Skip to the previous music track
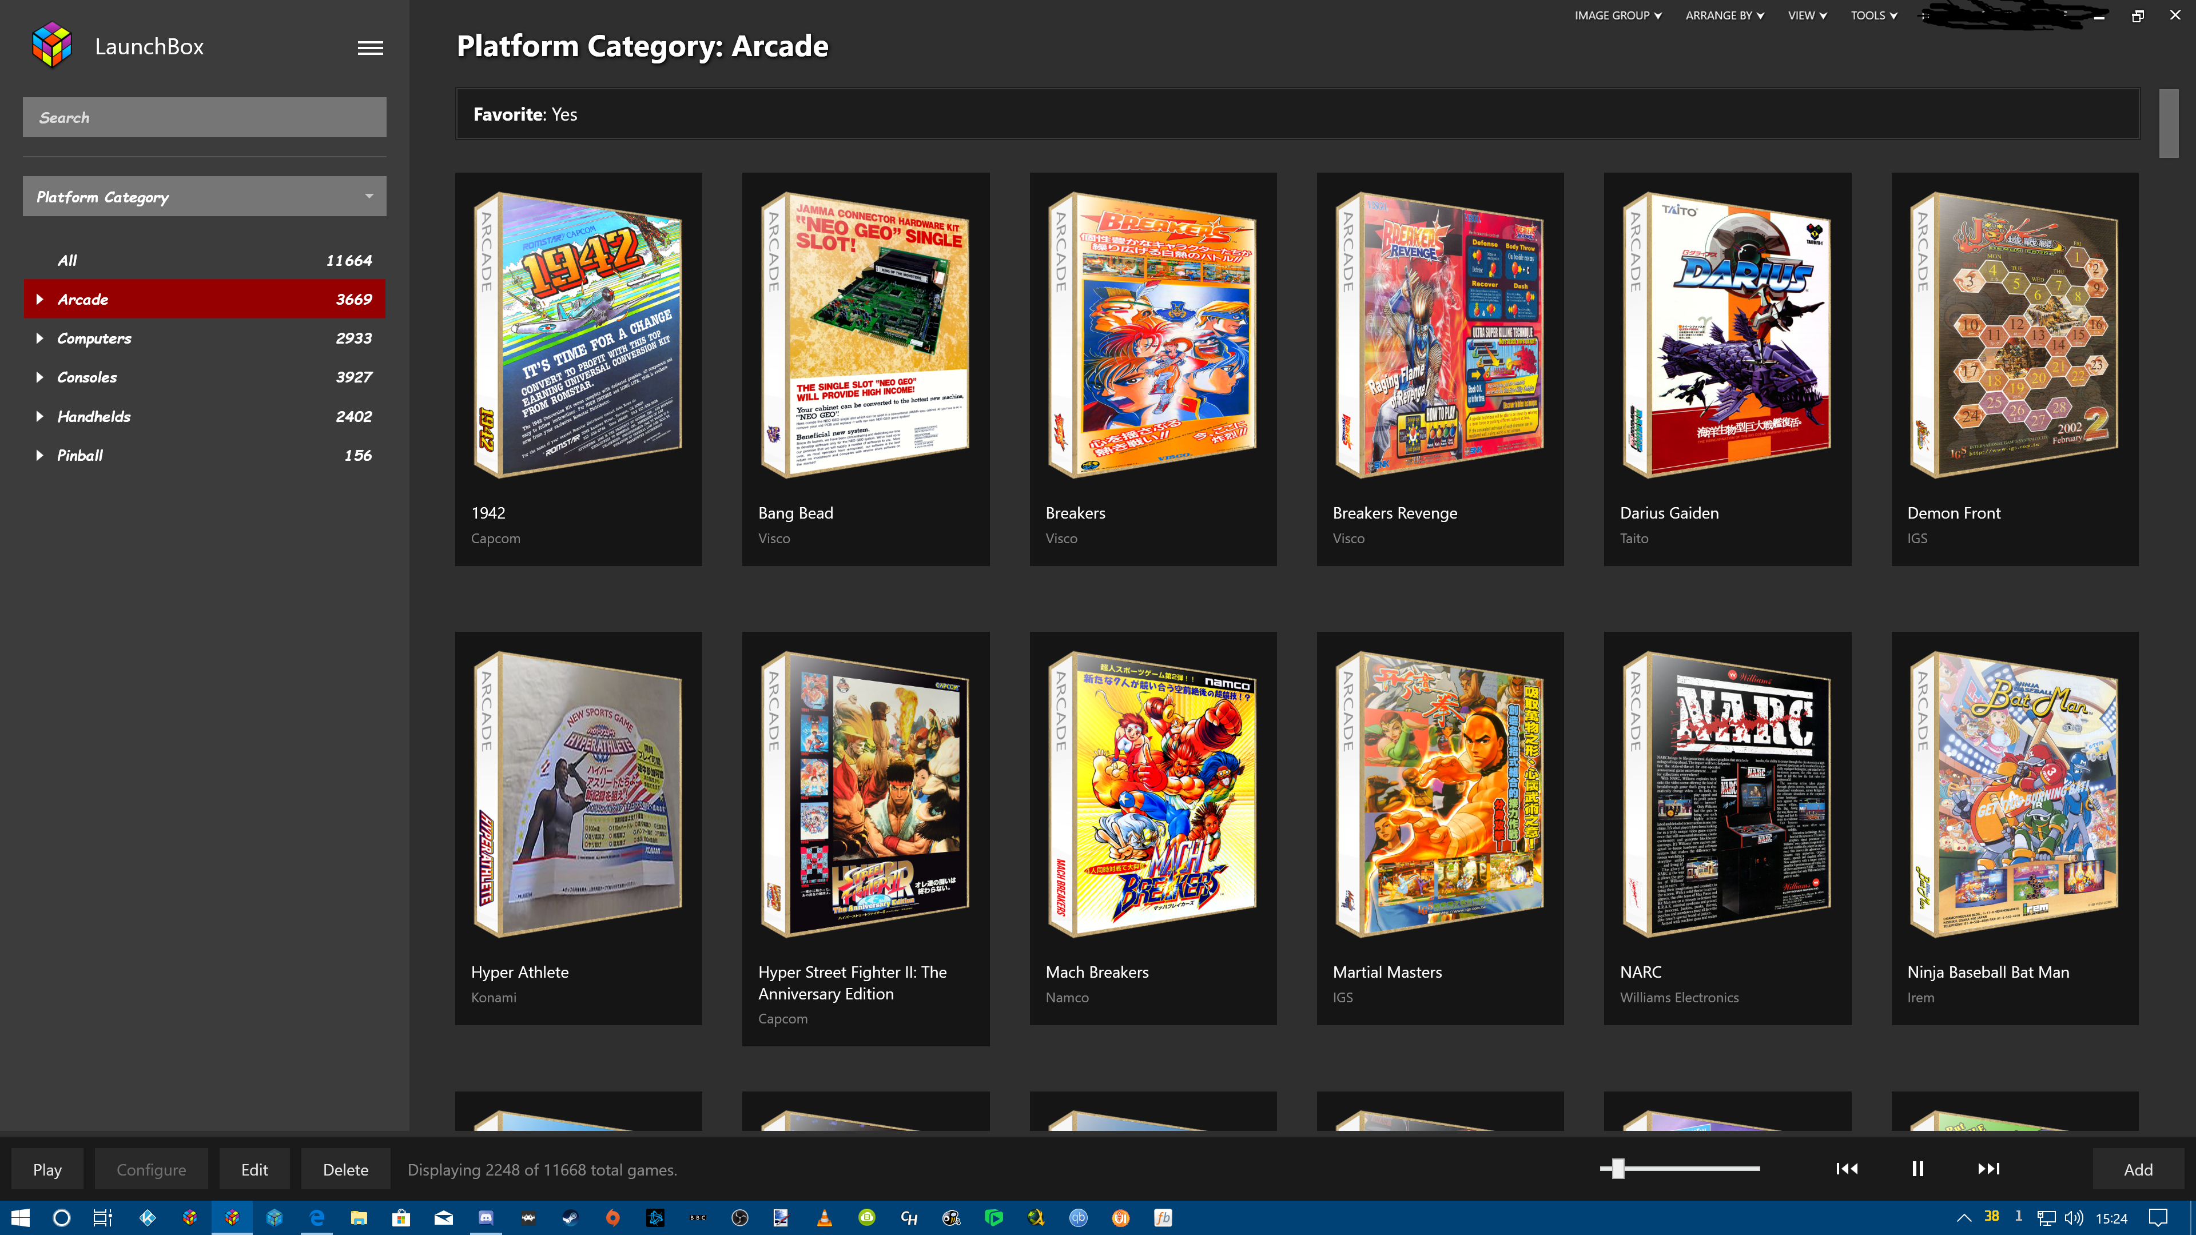Image resolution: width=2196 pixels, height=1235 pixels. pyautogui.click(x=1847, y=1169)
